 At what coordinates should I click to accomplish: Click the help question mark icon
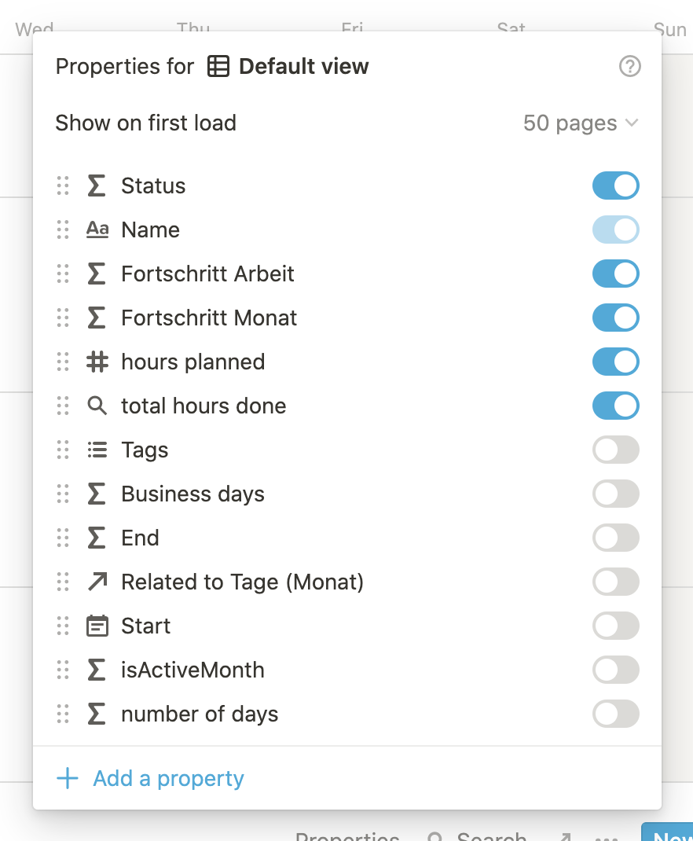pyautogui.click(x=630, y=67)
